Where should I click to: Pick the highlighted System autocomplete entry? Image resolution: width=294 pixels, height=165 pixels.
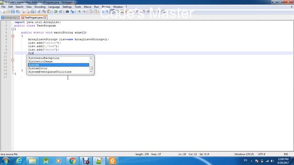58,65
